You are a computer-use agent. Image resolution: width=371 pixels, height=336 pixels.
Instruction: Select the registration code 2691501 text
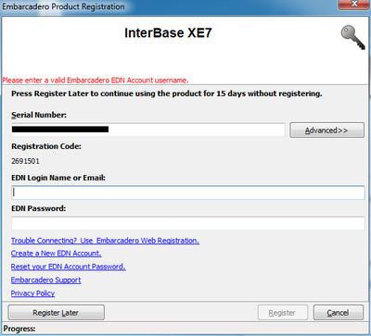coord(25,161)
